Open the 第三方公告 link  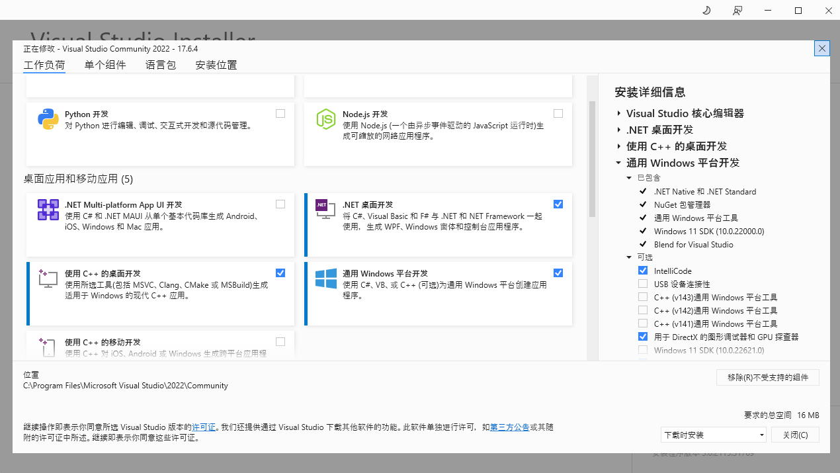coord(510,427)
